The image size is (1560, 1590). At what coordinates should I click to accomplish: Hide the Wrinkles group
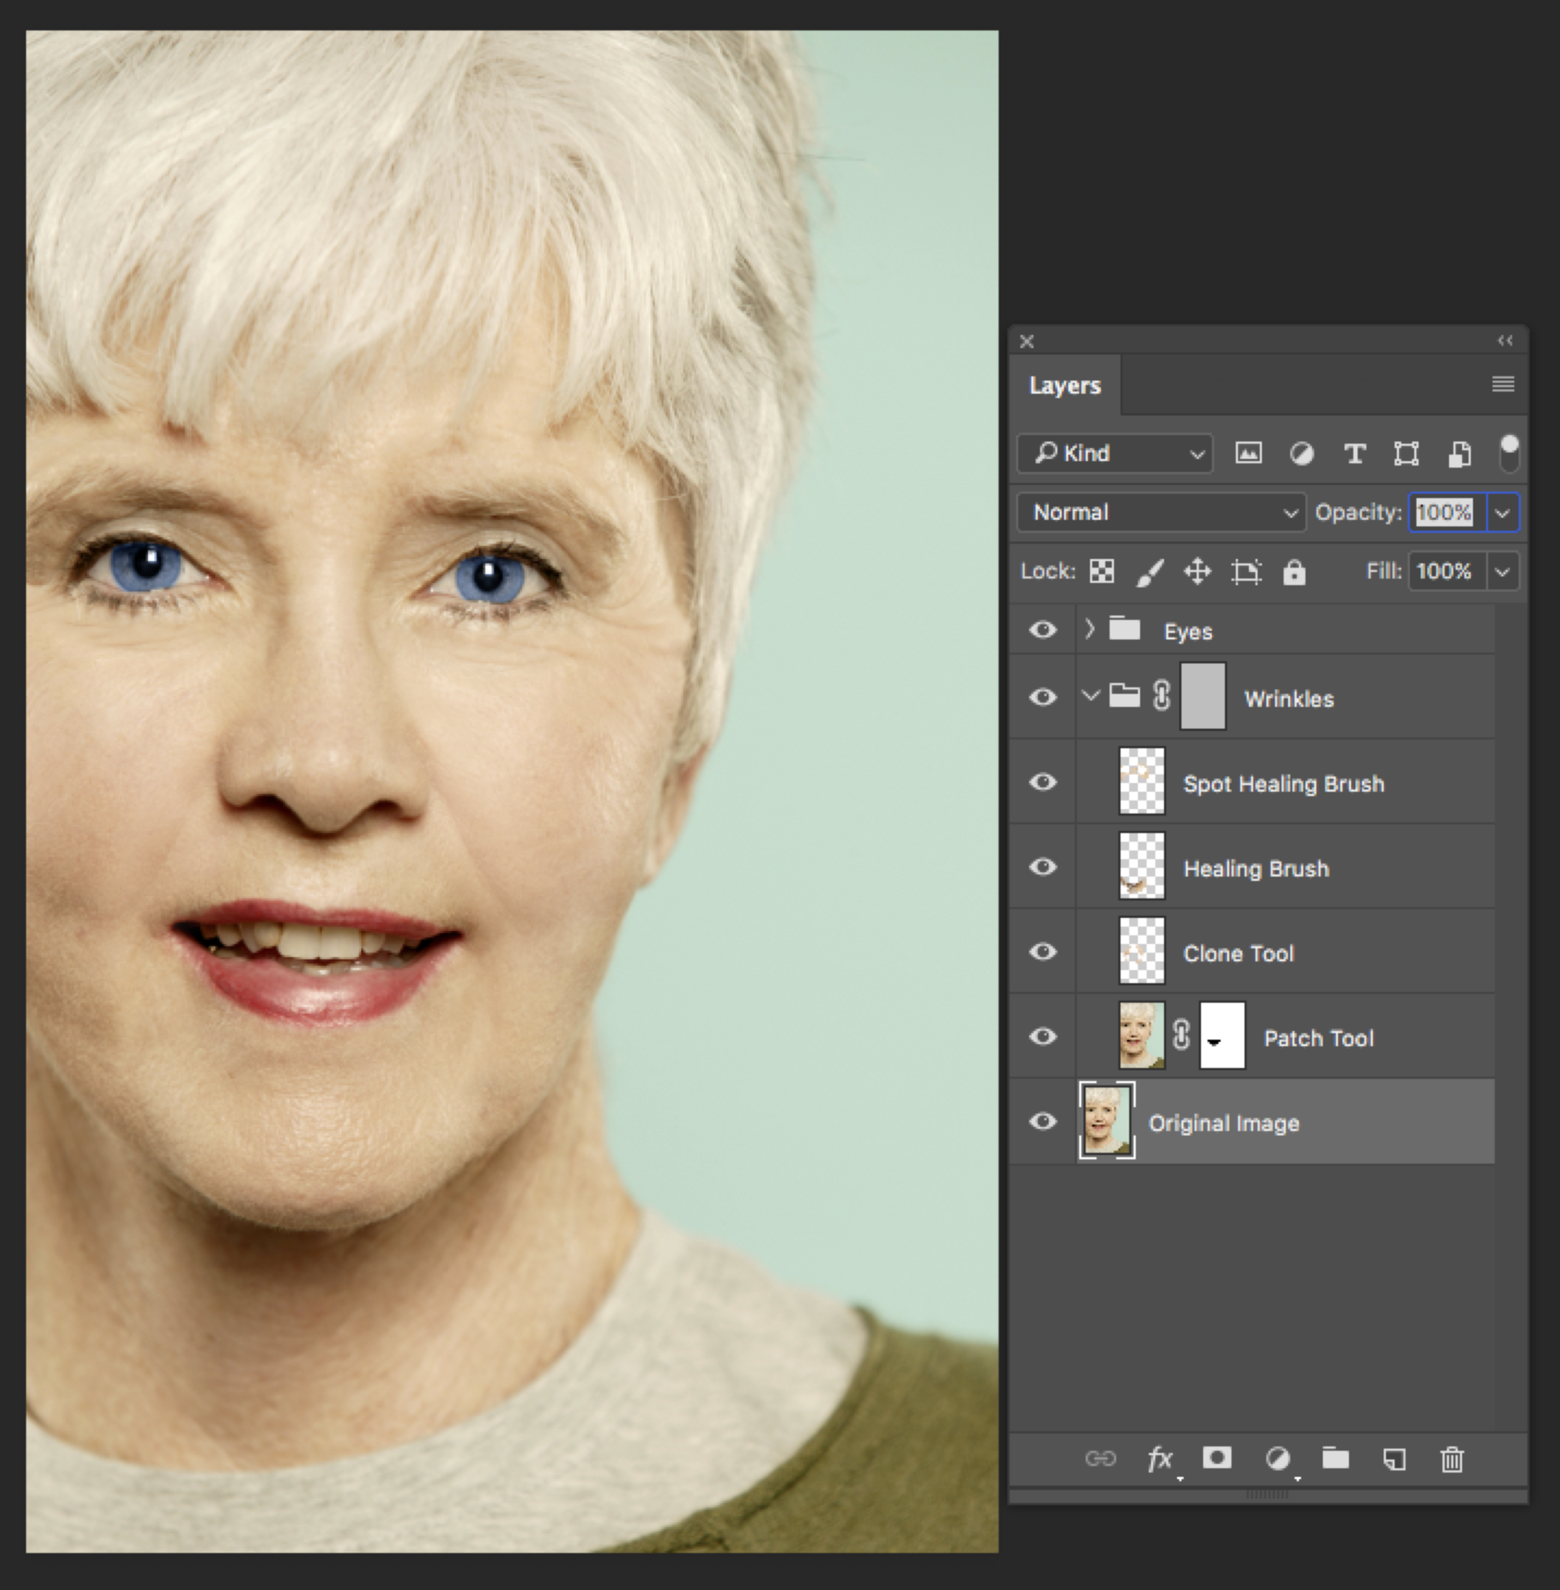coord(1042,697)
